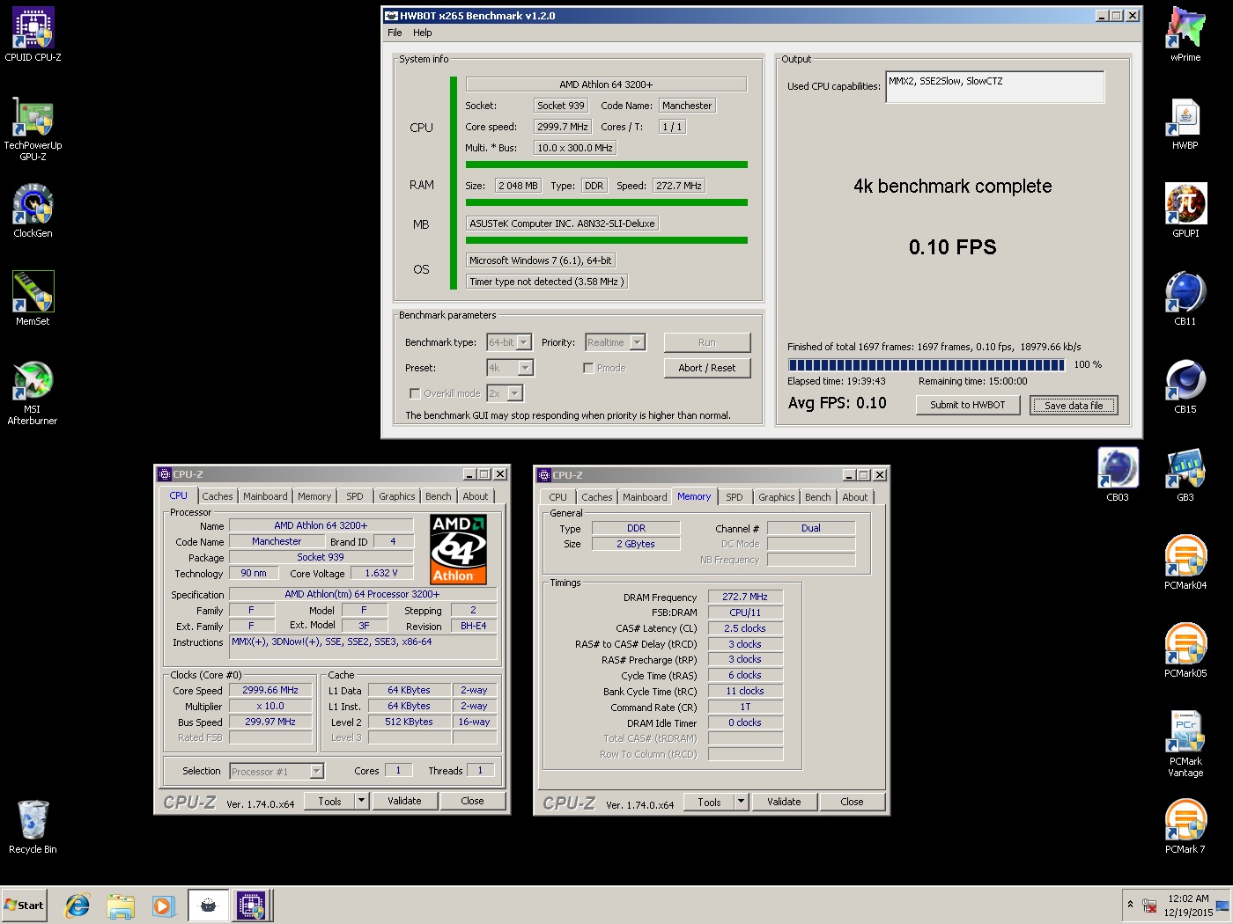The width and height of the screenshot is (1233, 924).
Task: Click the network tray icon
Action: coord(1149,906)
